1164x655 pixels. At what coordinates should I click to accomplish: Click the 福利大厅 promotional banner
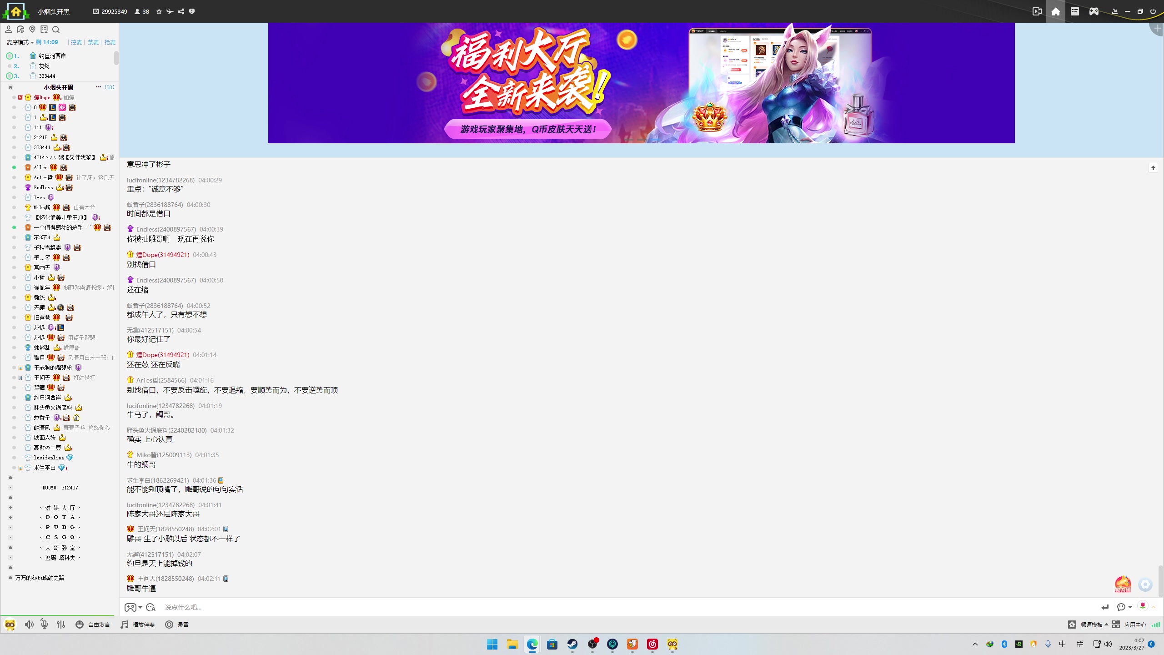tap(641, 83)
